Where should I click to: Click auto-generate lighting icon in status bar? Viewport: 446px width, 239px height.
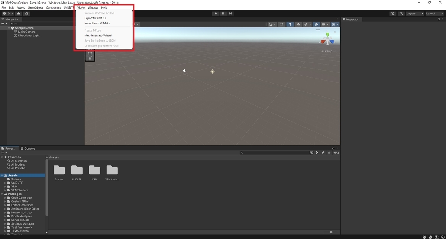437,236
